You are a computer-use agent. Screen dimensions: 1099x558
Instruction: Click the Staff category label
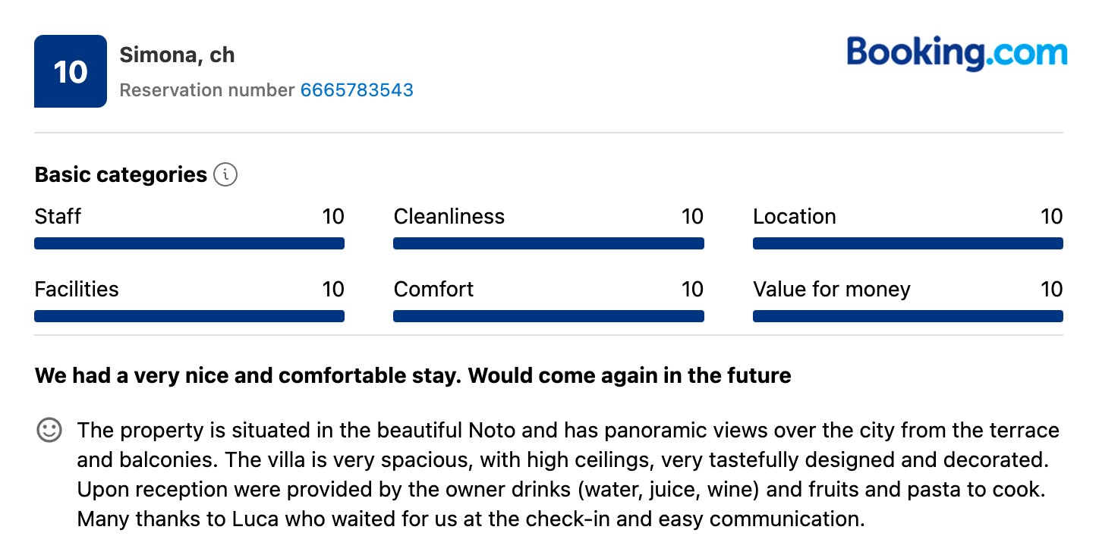pyautogui.click(x=58, y=217)
